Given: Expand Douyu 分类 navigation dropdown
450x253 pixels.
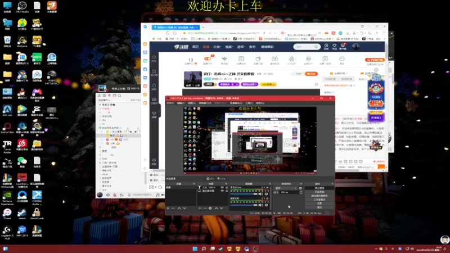Looking at the screenshot, I should point(217,47).
